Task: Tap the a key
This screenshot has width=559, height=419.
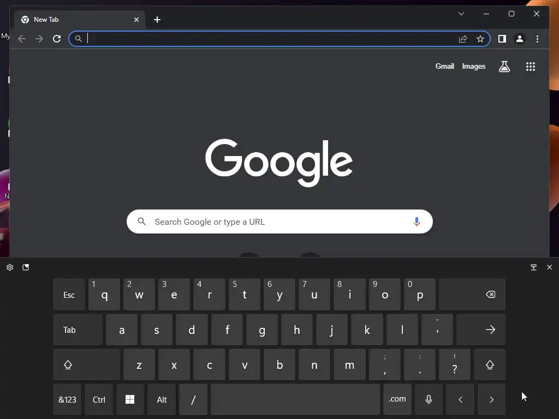Action: 122,330
